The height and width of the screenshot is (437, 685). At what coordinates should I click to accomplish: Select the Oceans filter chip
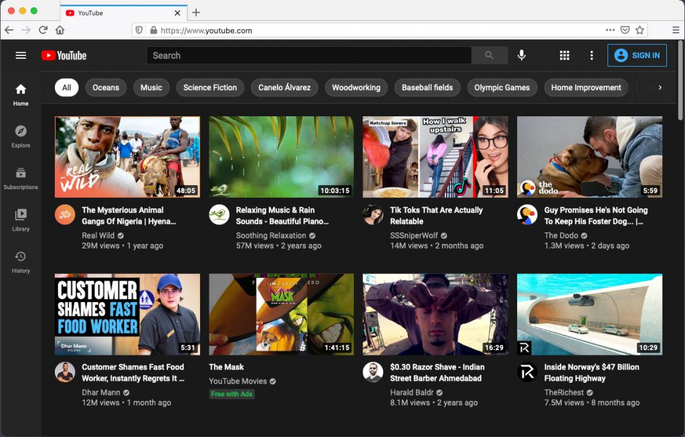[x=106, y=88]
